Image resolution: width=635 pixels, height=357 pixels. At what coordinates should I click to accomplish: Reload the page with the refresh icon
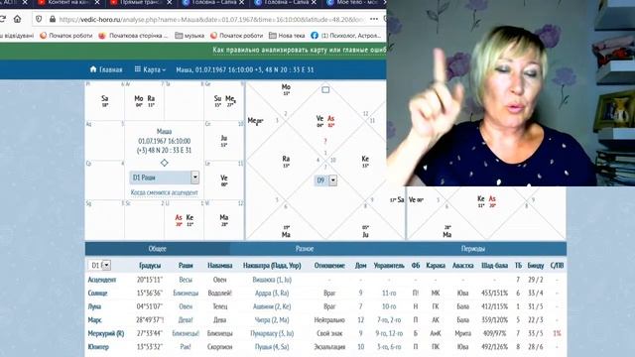click(x=2, y=19)
